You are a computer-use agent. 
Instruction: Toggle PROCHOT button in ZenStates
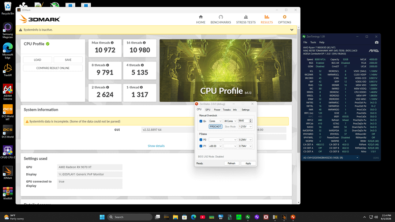215,127
